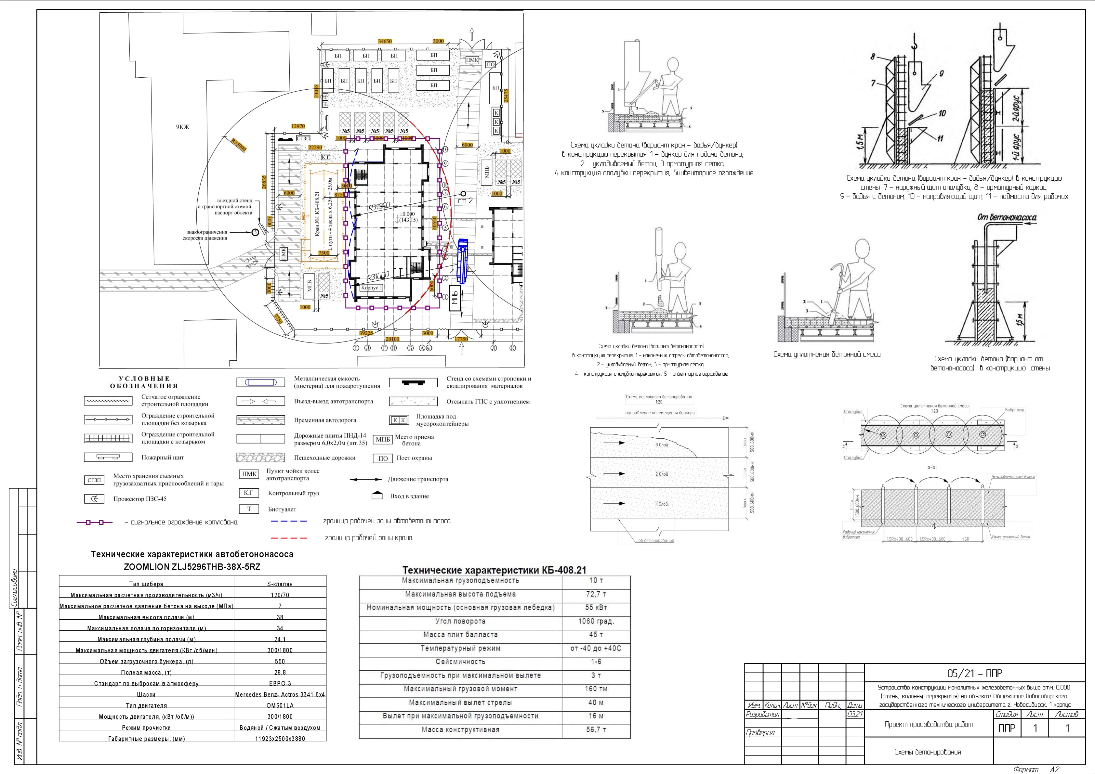
Task: Click the Вход в здание legend symbol
Action: click(377, 496)
